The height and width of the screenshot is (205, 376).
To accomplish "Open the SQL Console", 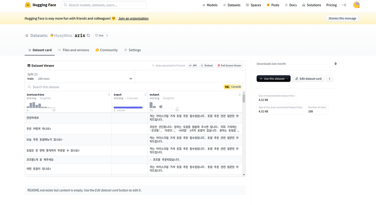I will pos(233,87).
